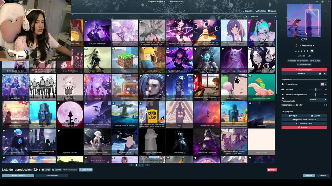Click the Anular suscripción button
The width and height of the screenshot is (332, 186).
point(304,70)
